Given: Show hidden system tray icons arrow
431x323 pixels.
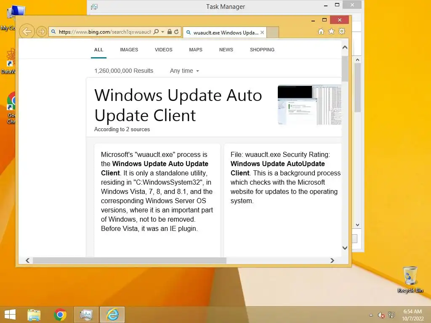Looking at the screenshot, I should point(371,315).
